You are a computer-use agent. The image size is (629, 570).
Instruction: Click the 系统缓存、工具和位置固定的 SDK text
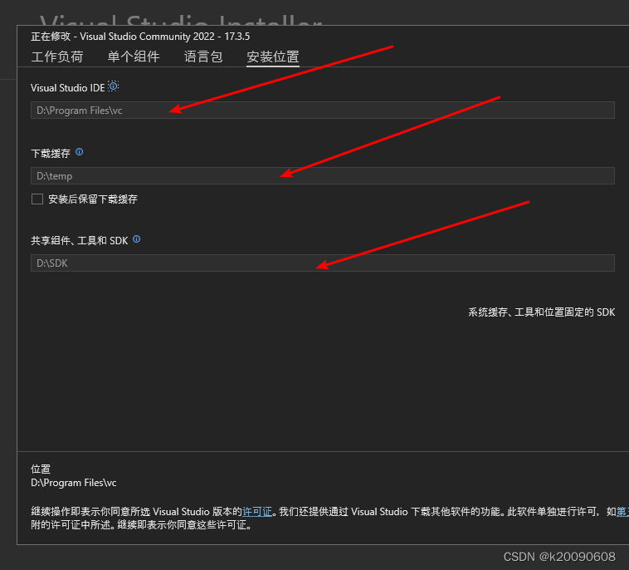pos(541,312)
